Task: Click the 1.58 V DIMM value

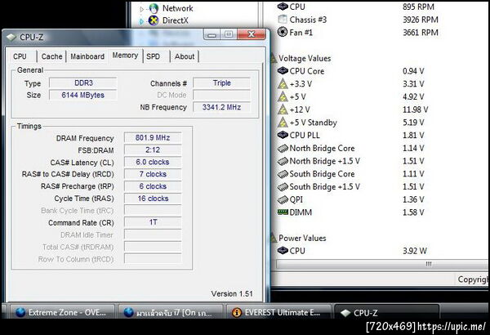Action: (x=413, y=212)
